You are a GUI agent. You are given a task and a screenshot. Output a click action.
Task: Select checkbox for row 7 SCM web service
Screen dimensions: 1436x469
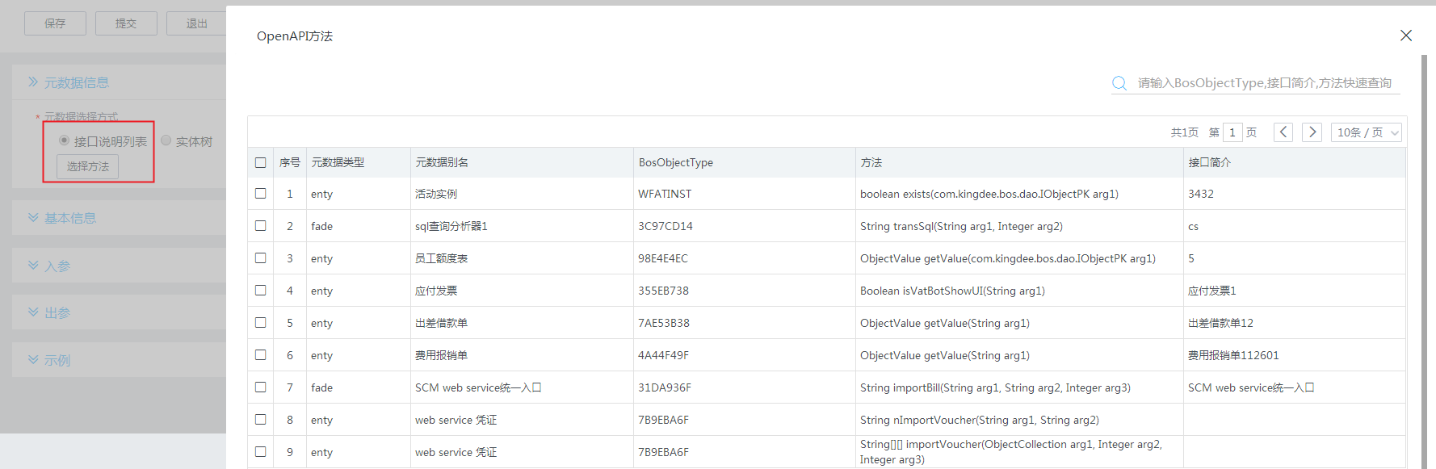260,387
